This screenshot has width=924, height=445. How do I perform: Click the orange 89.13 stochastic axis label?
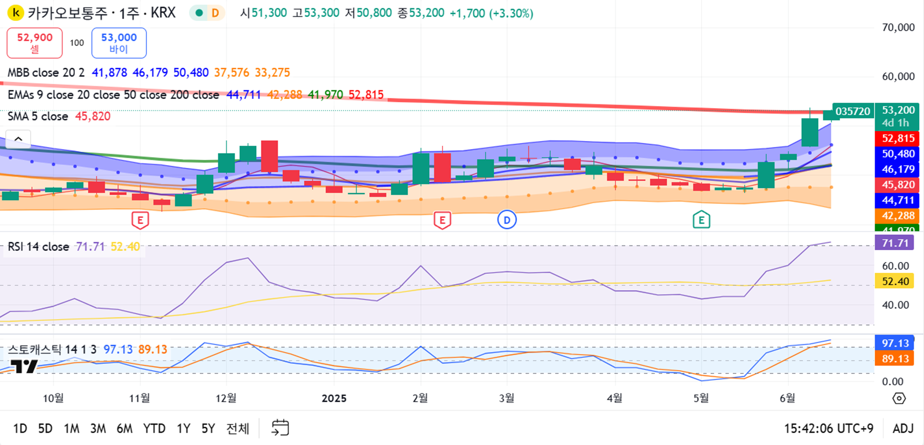[x=895, y=359]
